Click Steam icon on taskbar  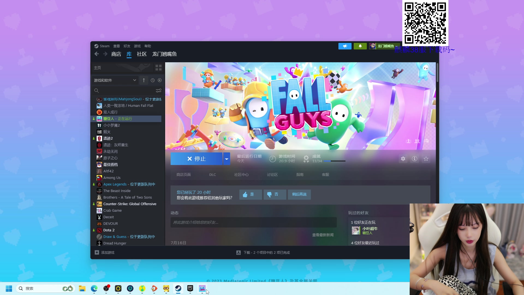(178, 288)
